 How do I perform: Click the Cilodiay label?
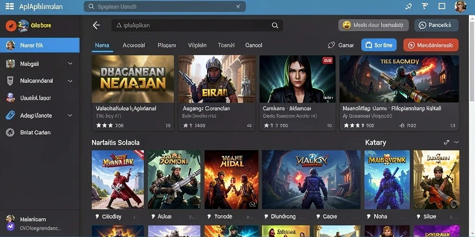[x=111, y=217]
